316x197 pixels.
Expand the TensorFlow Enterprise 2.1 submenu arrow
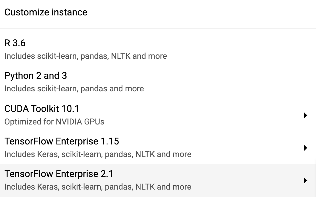pos(305,180)
